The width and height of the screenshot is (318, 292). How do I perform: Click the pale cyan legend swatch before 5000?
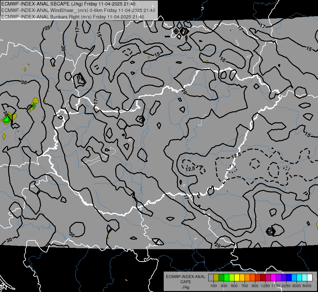coord(305,277)
